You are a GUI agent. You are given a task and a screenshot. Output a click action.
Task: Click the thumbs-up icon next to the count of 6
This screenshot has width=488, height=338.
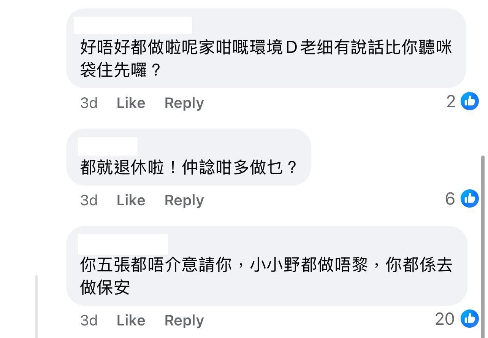[x=470, y=199]
